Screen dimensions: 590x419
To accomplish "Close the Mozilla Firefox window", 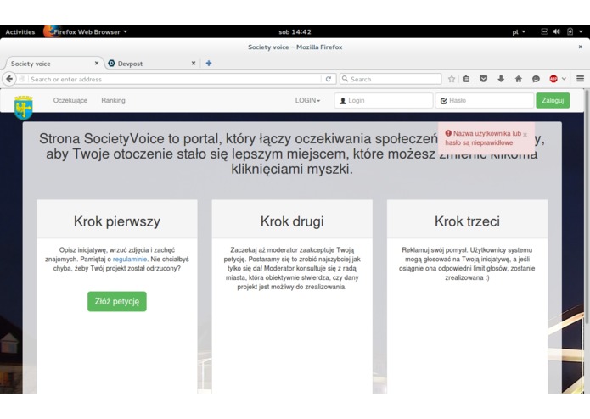I will click(x=580, y=47).
